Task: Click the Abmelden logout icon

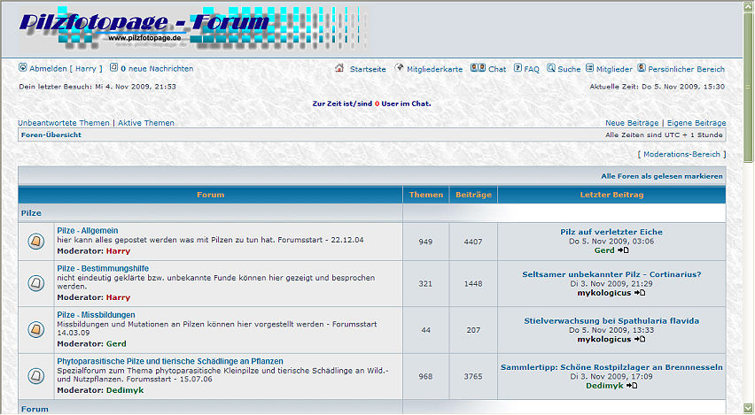Action: 23,68
